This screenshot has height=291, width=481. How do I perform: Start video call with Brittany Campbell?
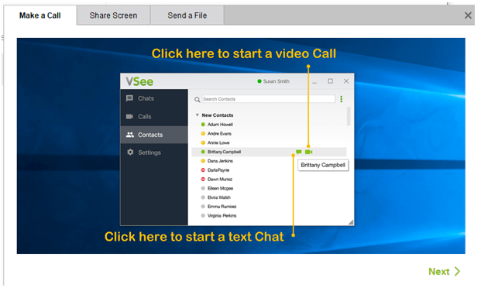(x=308, y=152)
